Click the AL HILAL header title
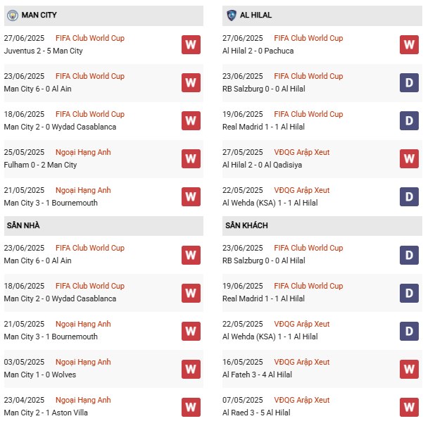 point(255,15)
